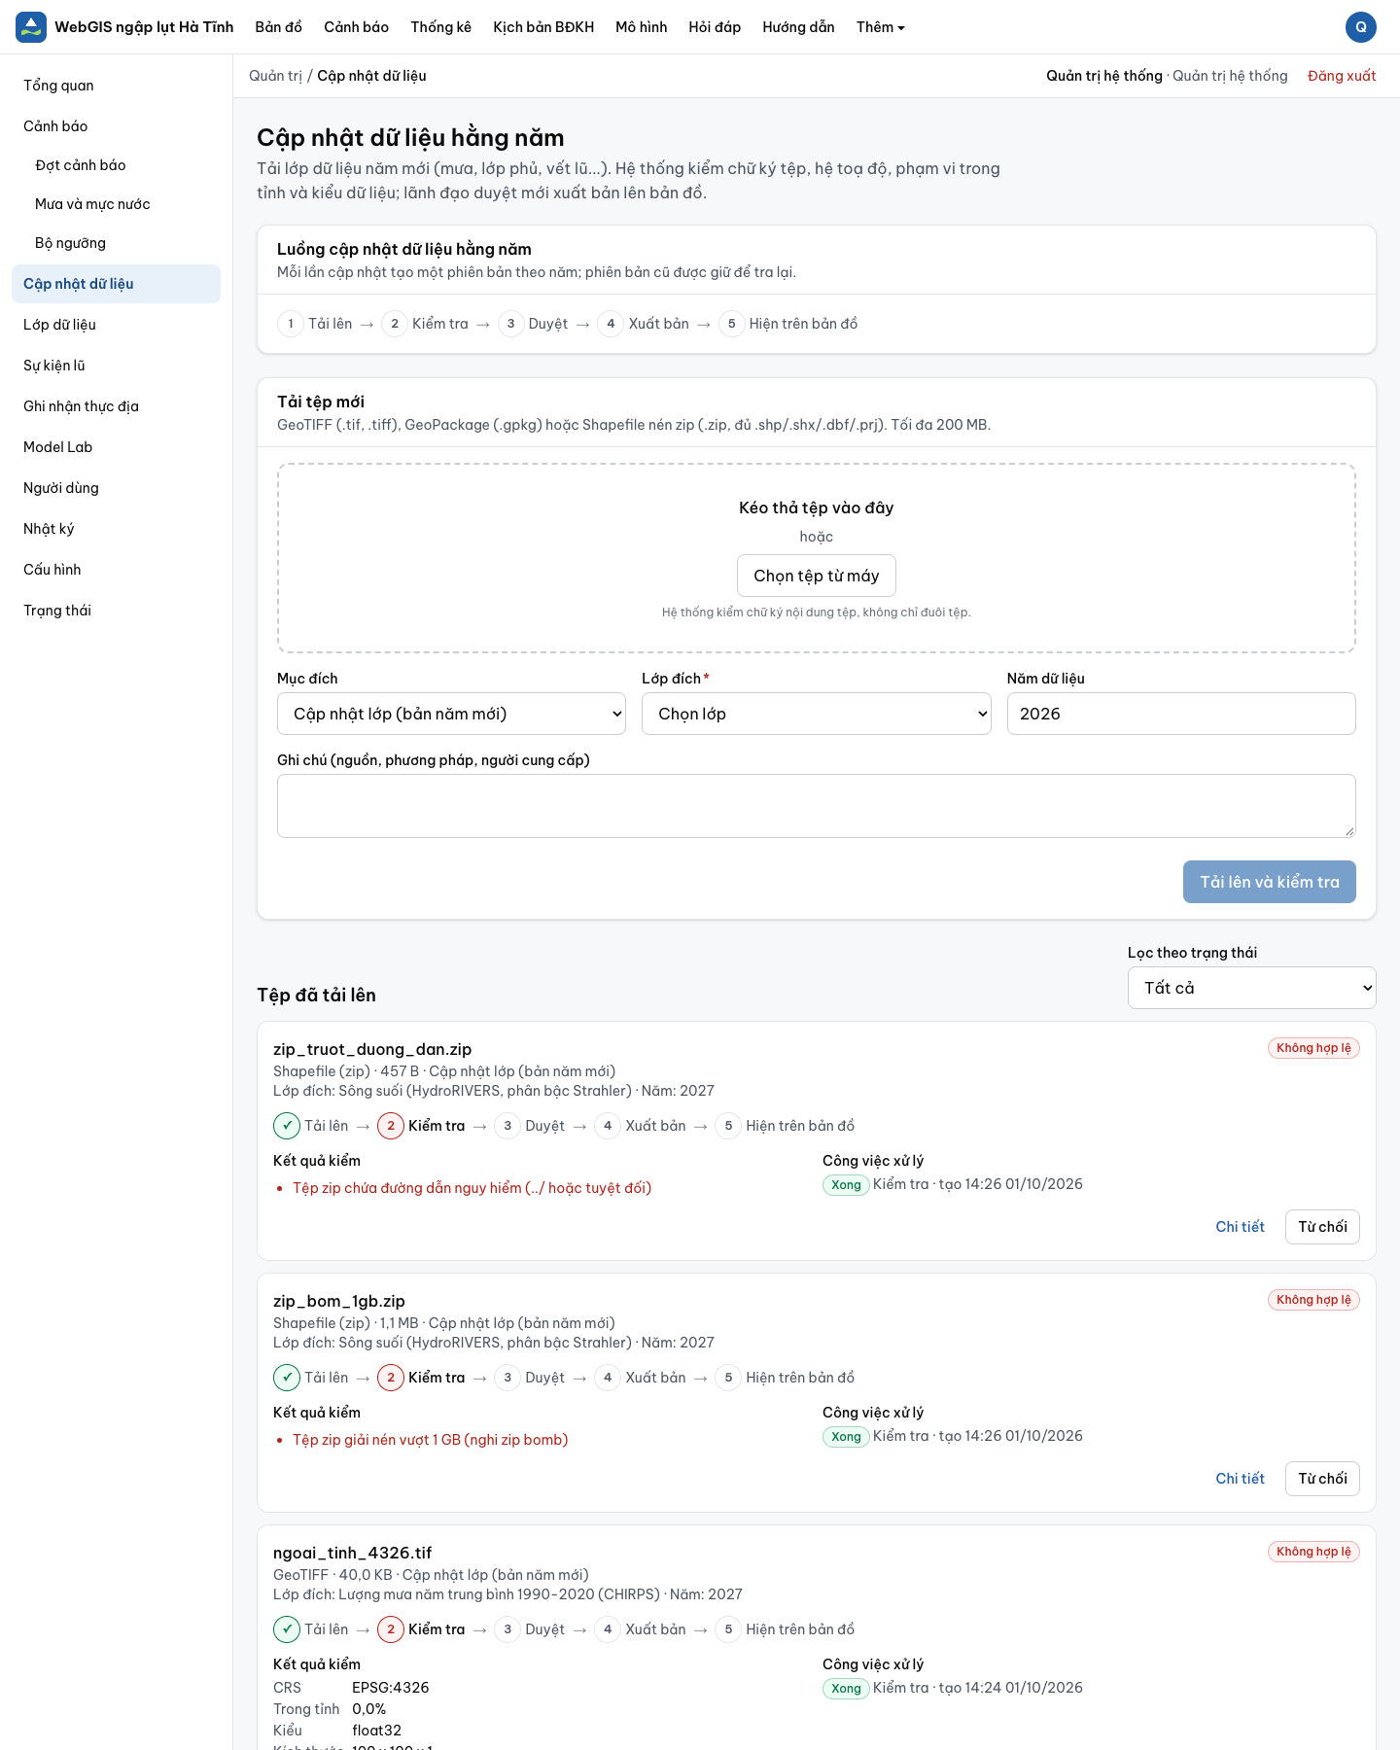This screenshot has height=1750, width=1400.
Task: Open Mô hình in top navigation
Action: coord(642,27)
